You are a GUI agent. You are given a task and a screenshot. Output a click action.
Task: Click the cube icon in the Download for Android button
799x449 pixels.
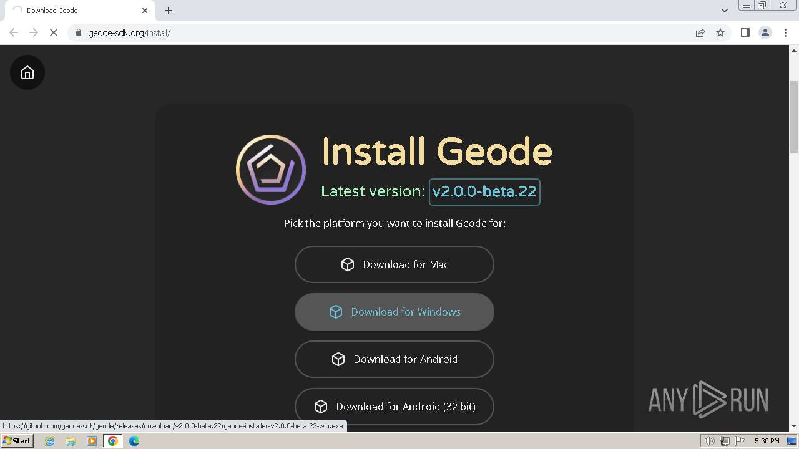click(338, 359)
